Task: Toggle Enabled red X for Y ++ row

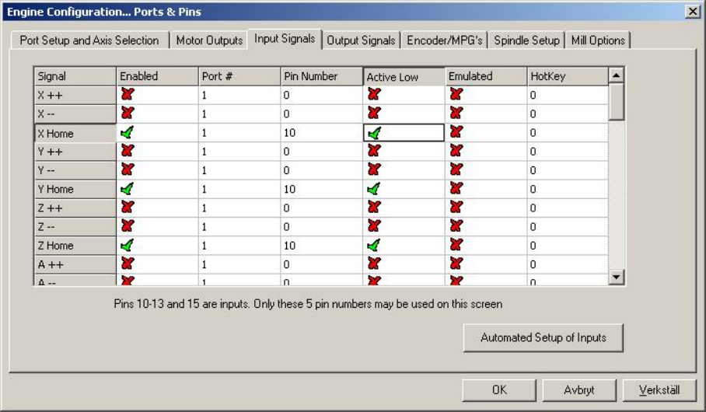Action: 128,151
